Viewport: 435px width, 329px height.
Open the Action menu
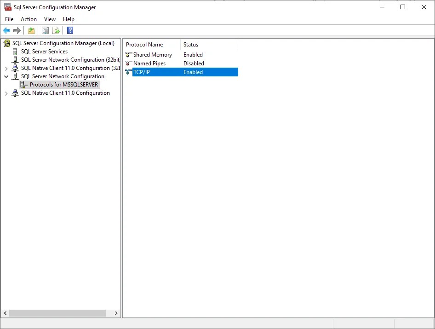(x=29, y=19)
